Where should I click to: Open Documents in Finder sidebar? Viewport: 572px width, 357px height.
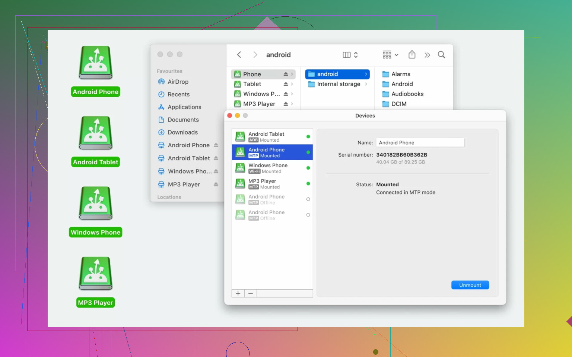183,120
